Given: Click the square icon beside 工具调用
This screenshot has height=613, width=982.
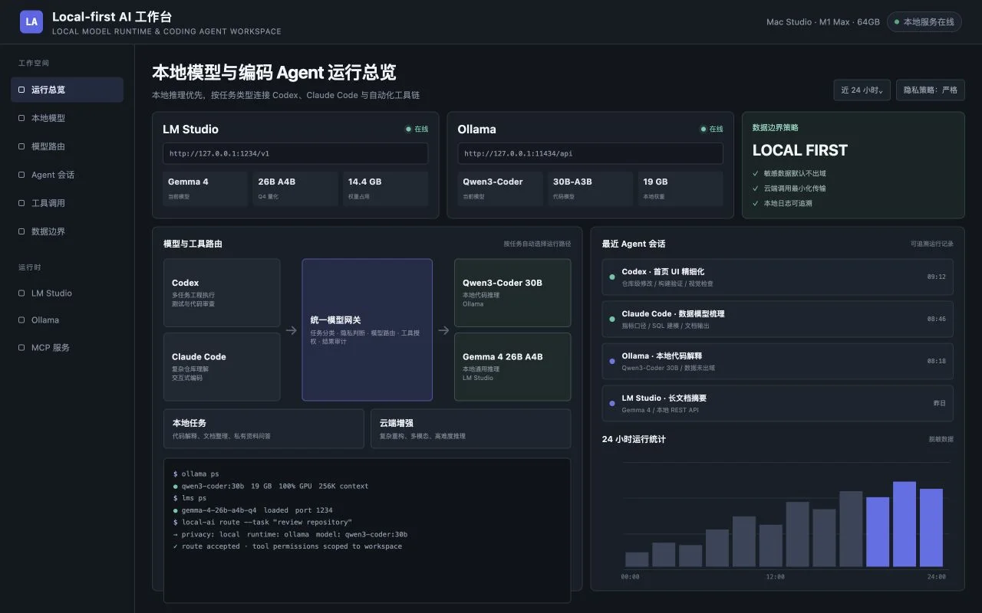Looking at the screenshot, I should [21, 203].
